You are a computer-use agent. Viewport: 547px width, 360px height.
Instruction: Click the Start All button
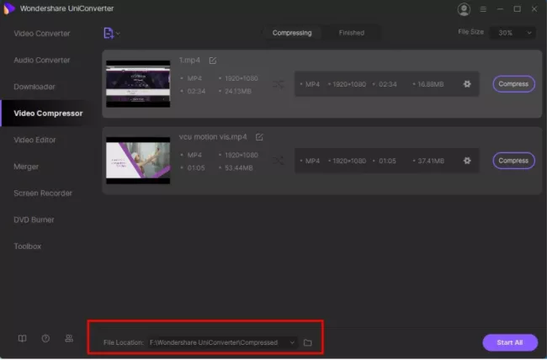point(510,342)
